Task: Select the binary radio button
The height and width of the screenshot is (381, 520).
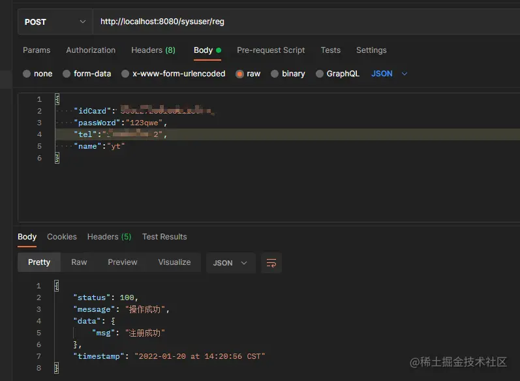Action: pyautogui.click(x=275, y=74)
